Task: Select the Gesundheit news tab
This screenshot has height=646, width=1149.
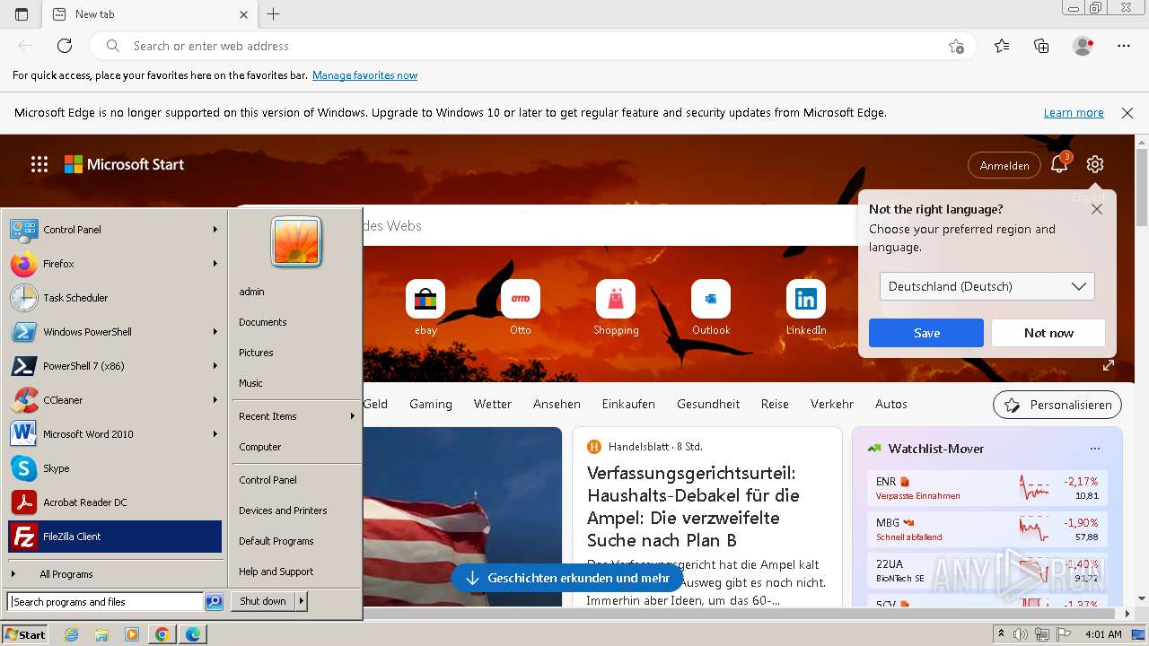Action: (x=708, y=404)
